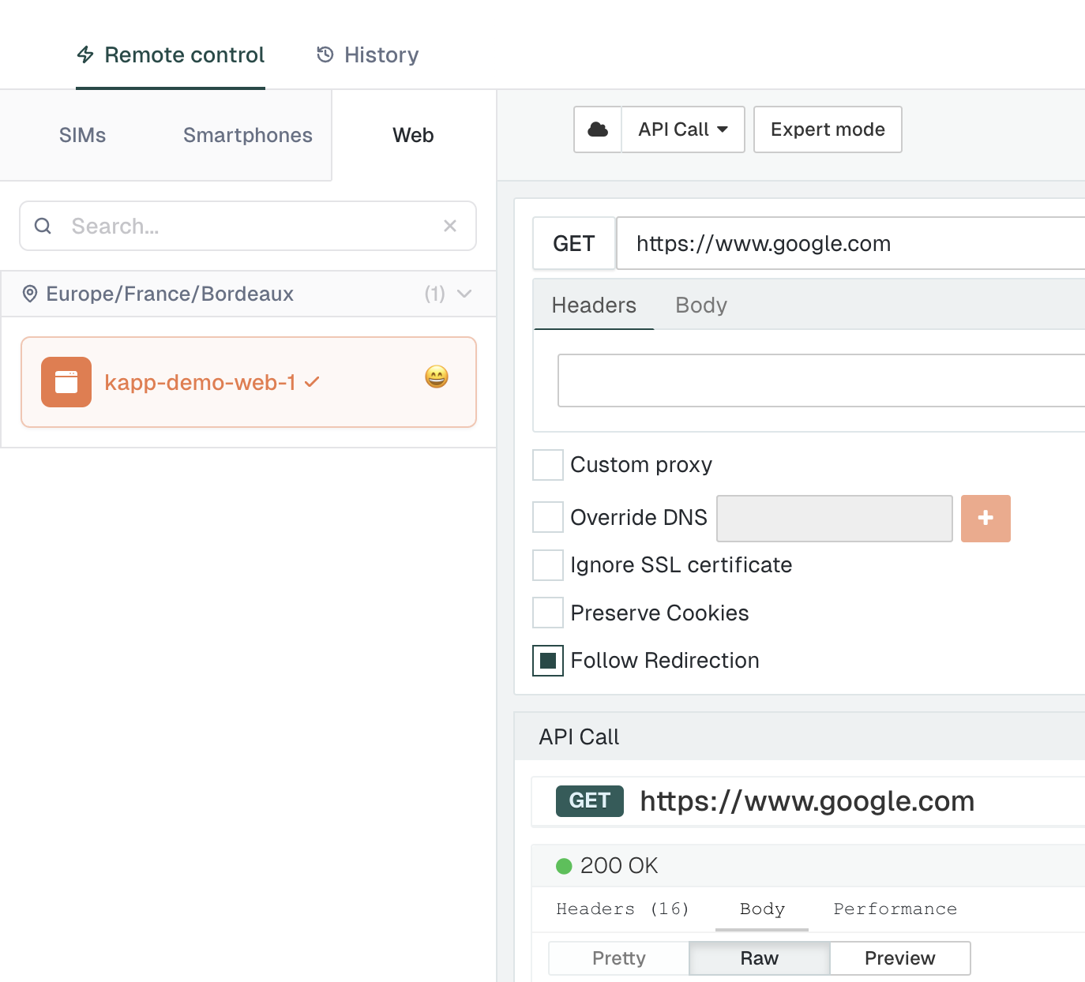Click the smiley face status emoji
1085x982 pixels.
coord(437,377)
